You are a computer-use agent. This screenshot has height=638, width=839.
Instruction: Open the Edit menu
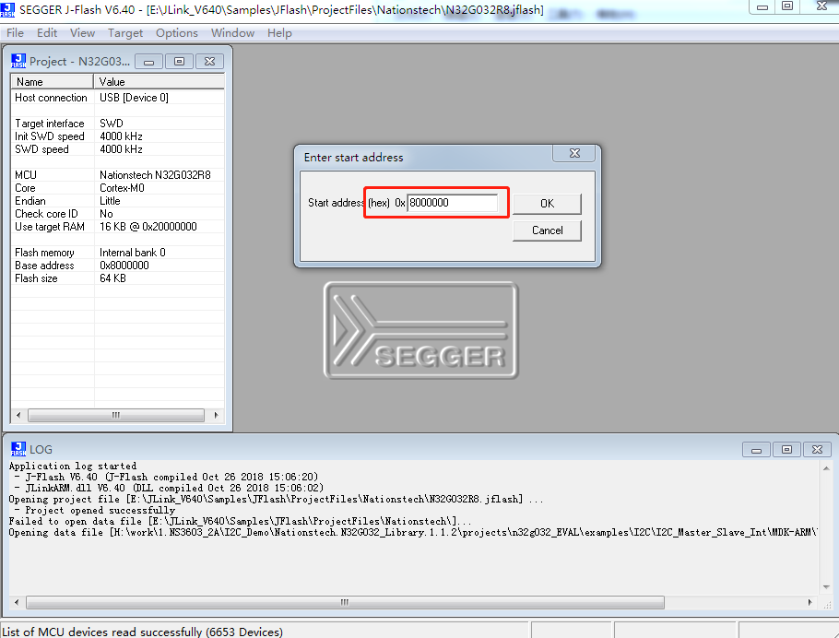point(47,33)
